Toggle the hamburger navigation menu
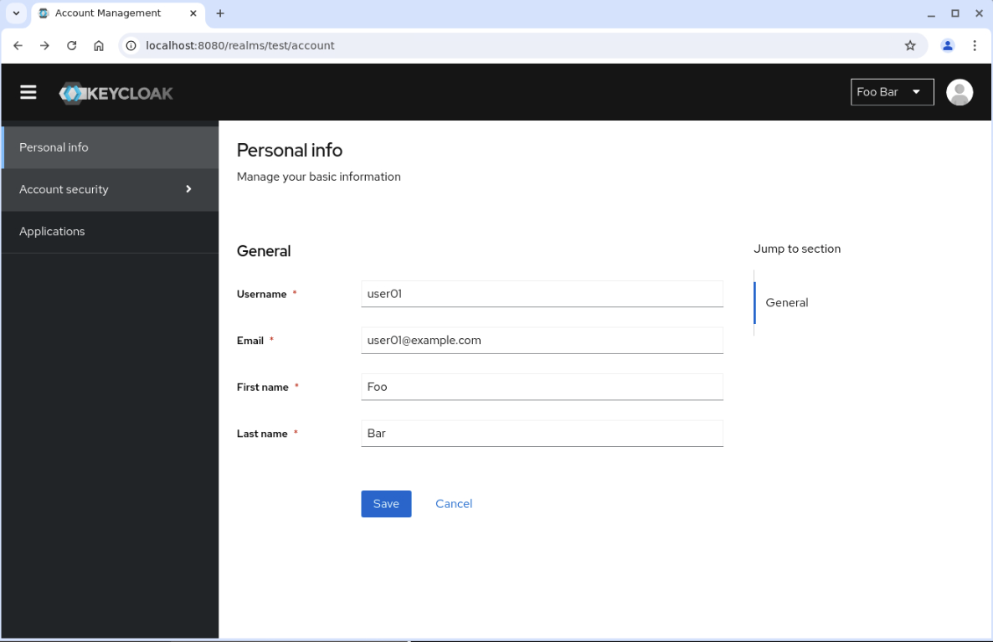Image resolution: width=993 pixels, height=642 pixels. (x=28, y=92)
